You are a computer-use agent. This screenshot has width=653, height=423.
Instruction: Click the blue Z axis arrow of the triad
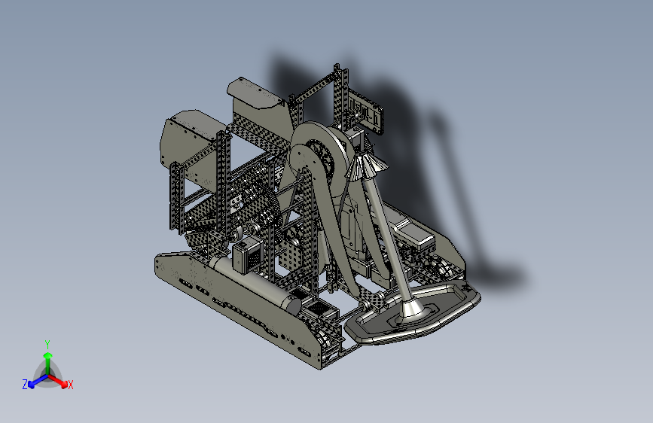point(38,382)
